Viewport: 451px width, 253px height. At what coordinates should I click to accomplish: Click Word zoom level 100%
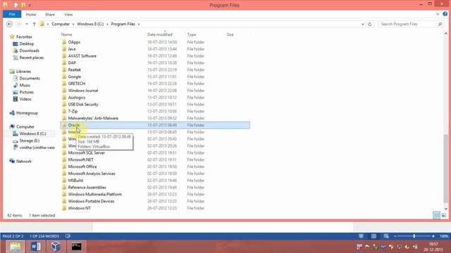pyautogui.click(x=444, y=236)
